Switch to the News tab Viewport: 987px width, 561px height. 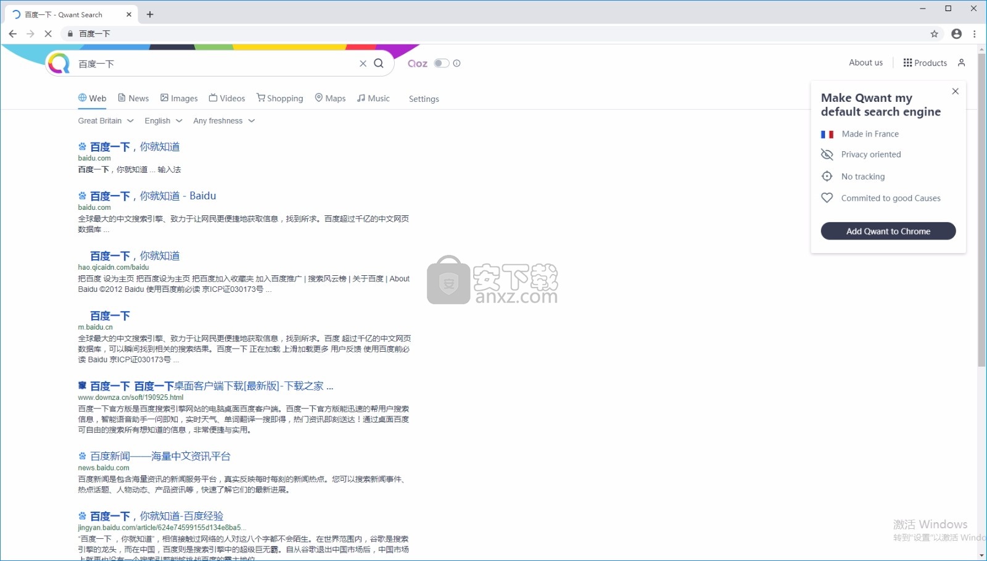tap(133, 98)
